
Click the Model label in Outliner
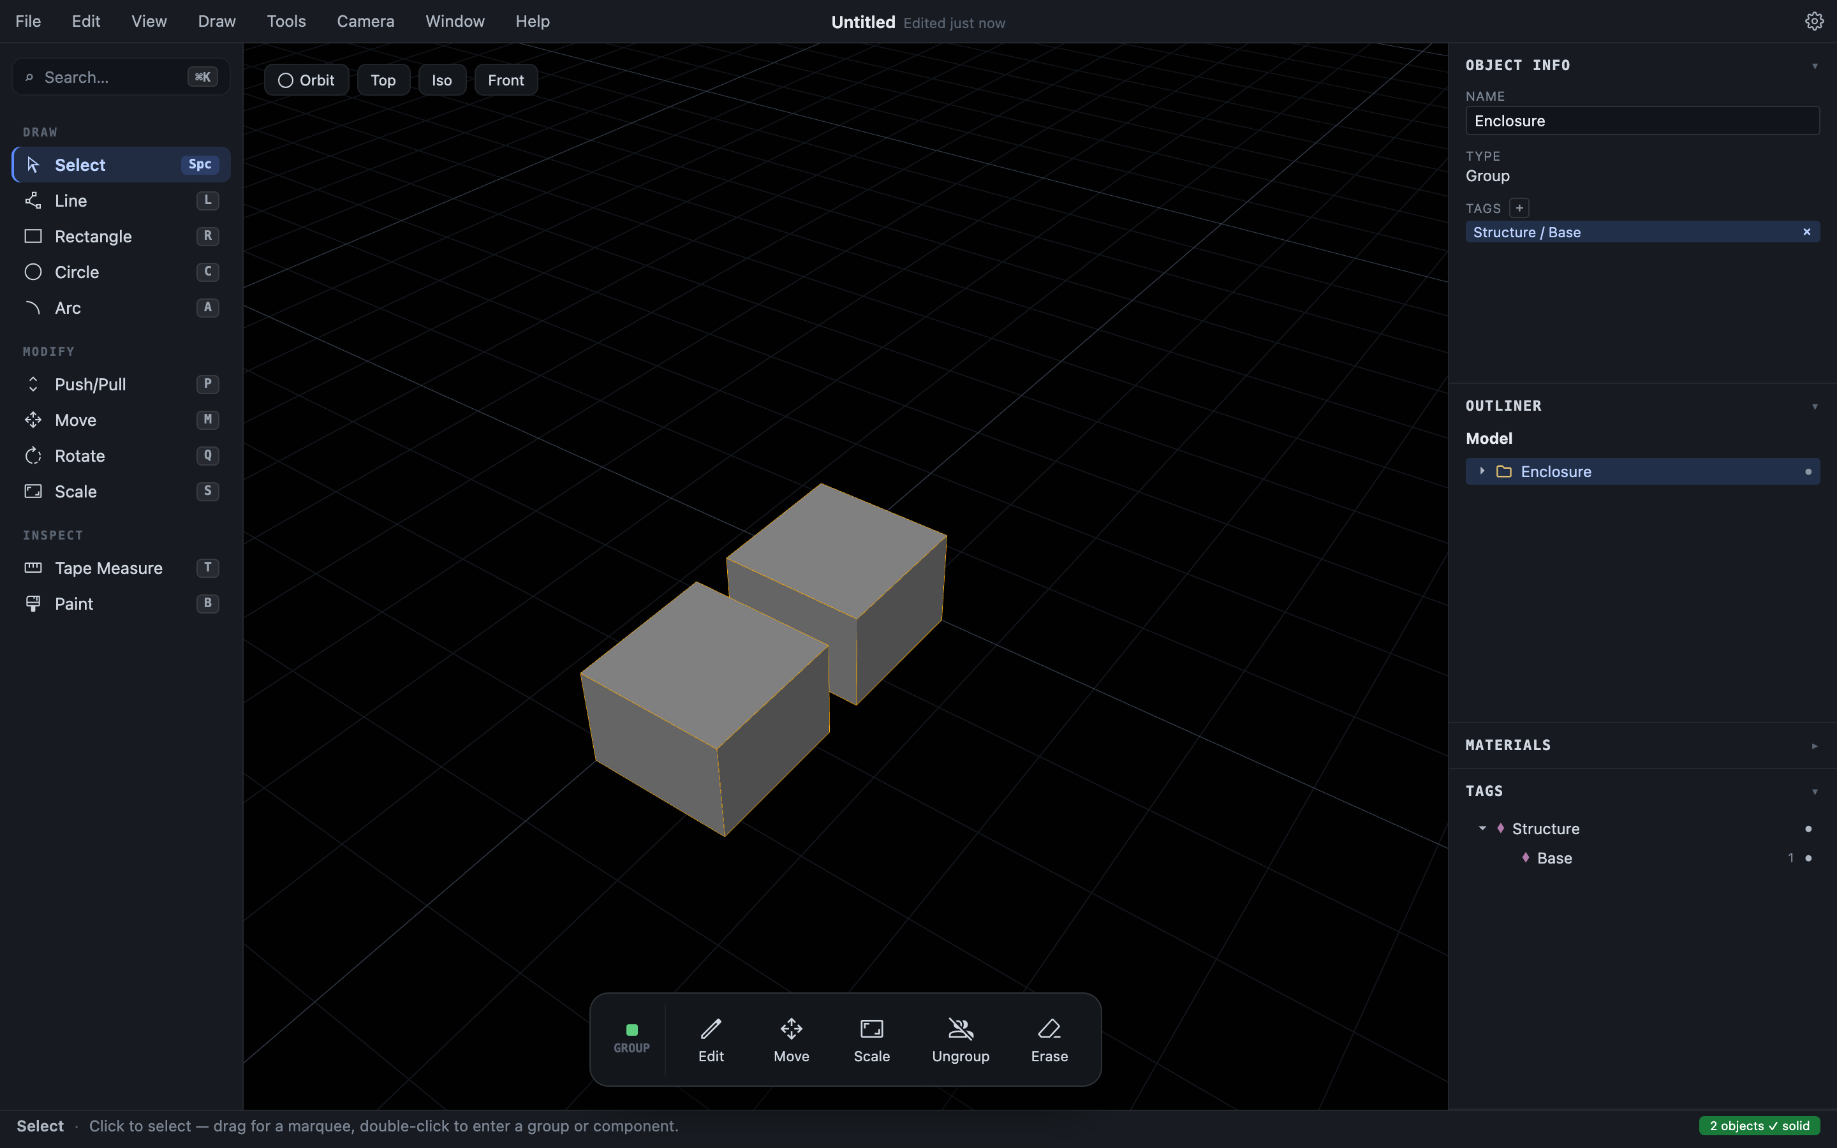point(1489,438)
